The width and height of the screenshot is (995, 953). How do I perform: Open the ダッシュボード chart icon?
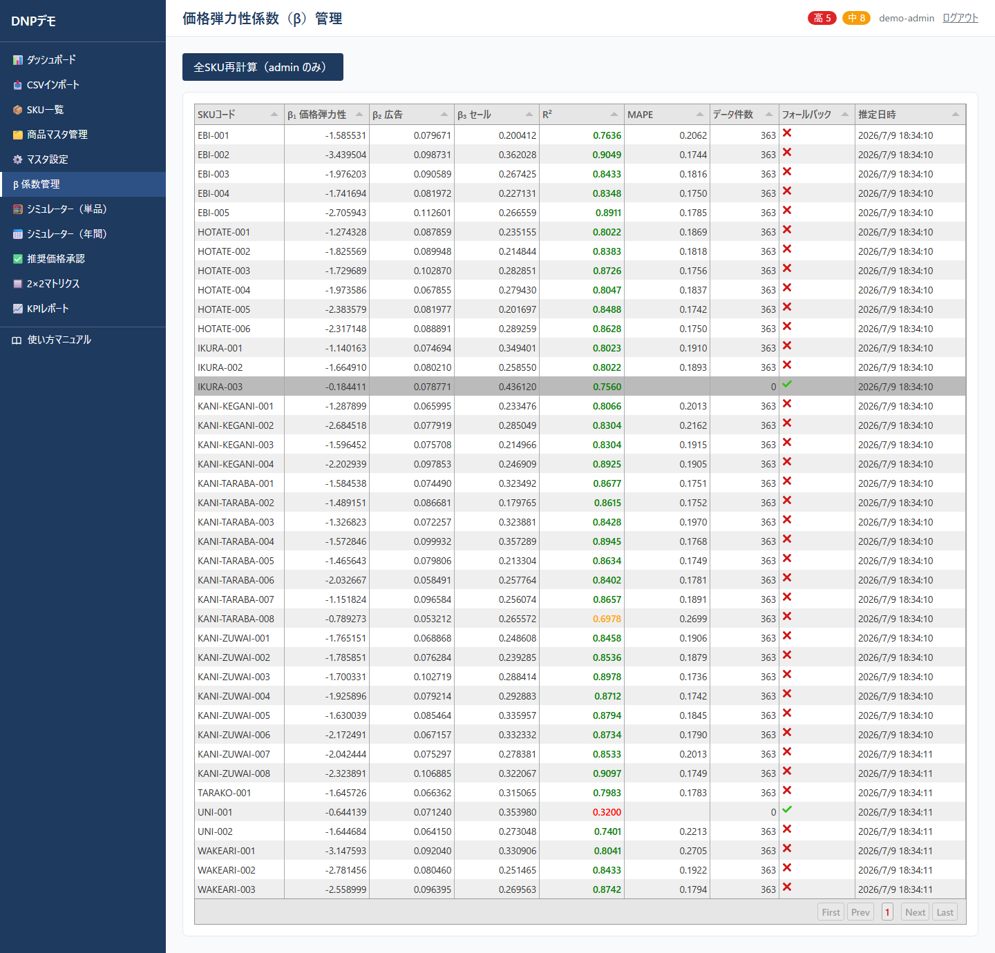[18, 60]
